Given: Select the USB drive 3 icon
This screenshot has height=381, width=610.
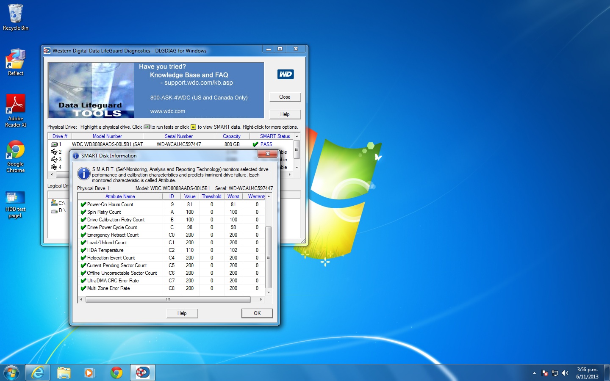Looking at the screenshot, I should point(54,159).
